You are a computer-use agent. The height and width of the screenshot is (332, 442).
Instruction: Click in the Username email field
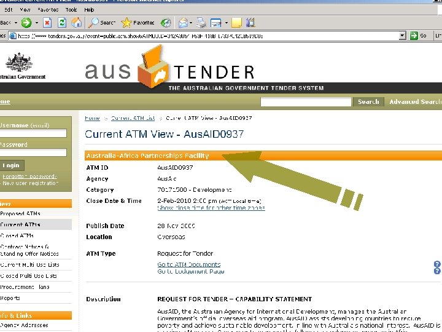(x=33, y=133)
